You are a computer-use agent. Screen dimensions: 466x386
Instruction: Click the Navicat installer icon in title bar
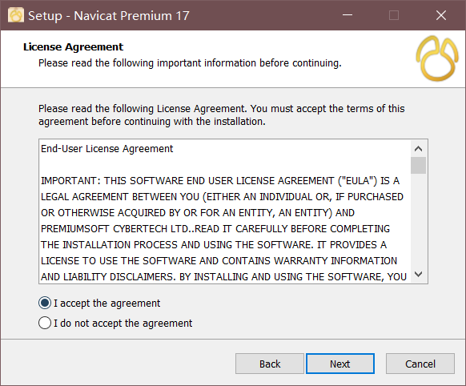pyautogui.click(x=16, y=15)
